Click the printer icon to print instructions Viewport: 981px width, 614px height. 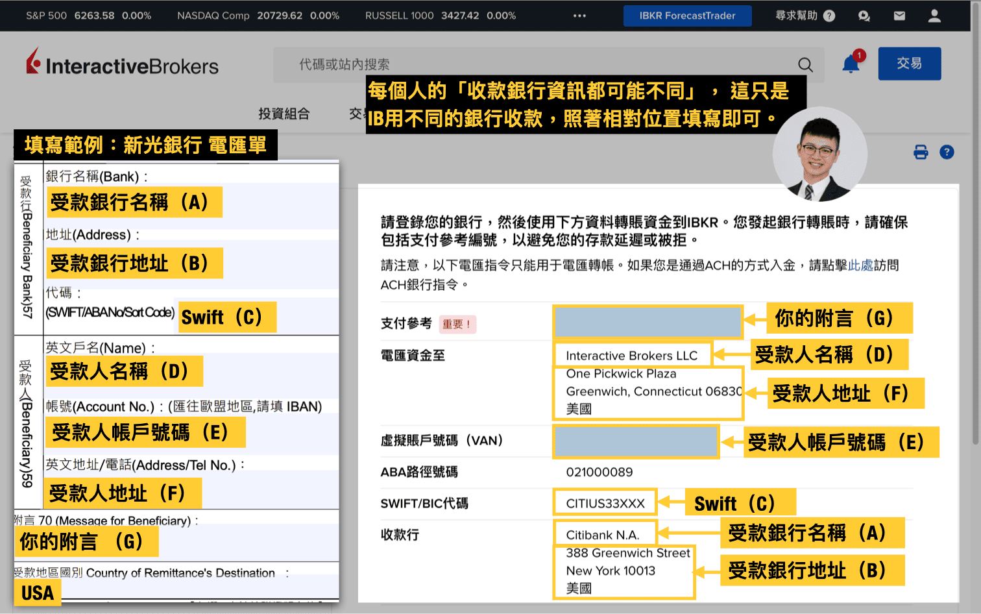[921, 152]
